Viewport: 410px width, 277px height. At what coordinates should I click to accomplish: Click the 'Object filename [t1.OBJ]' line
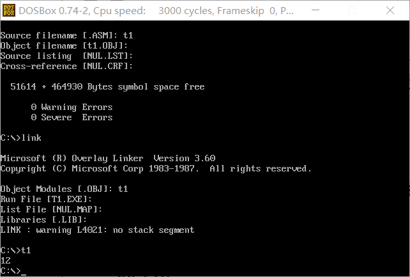pos(64,45)
